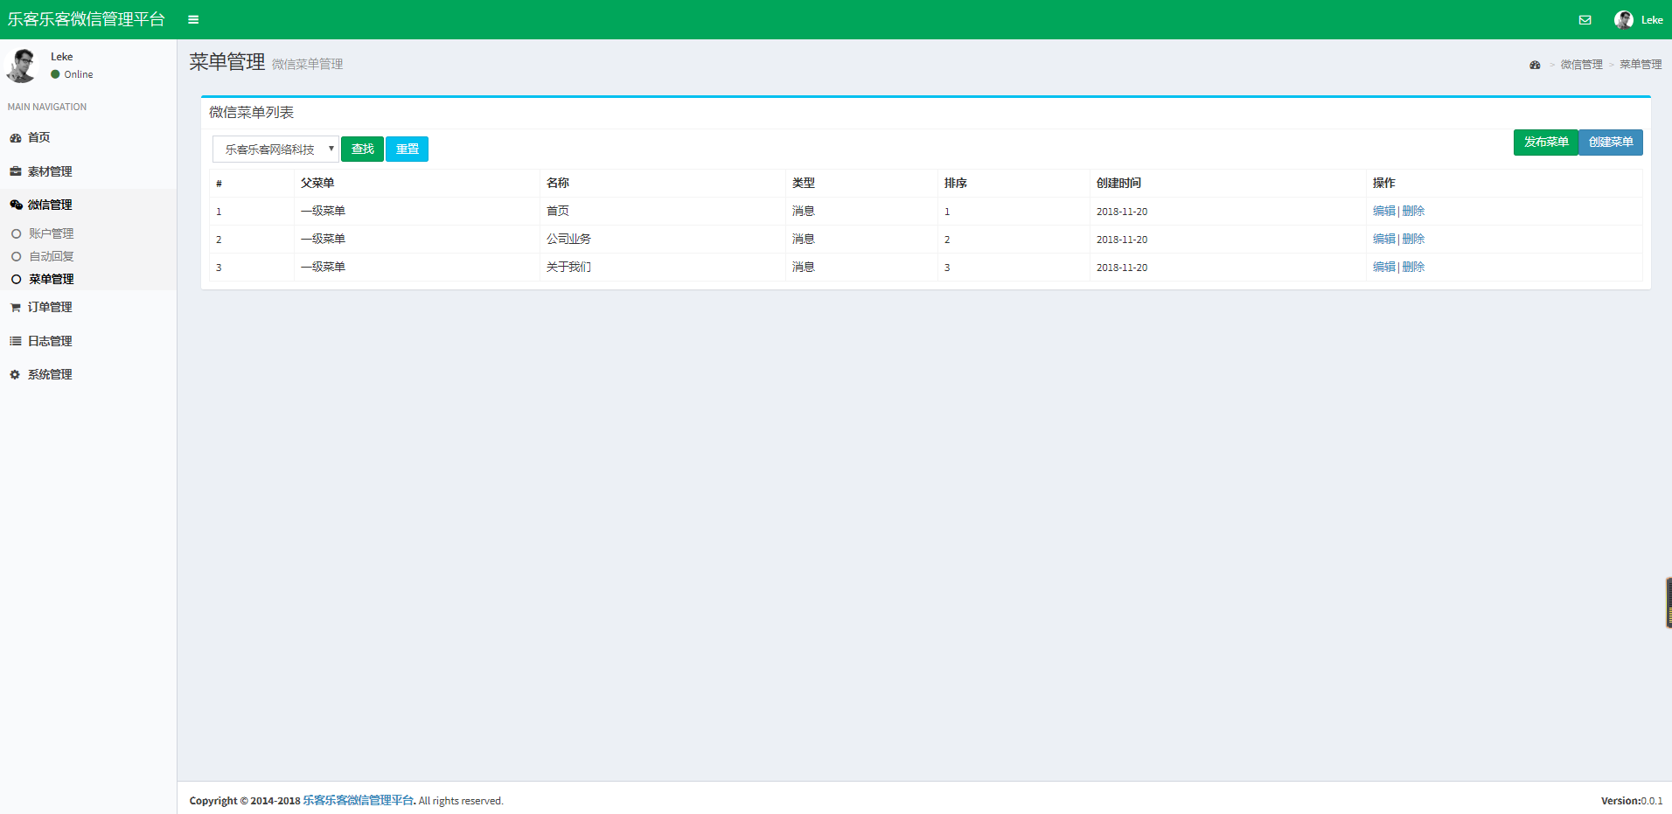This screenshot has height=814, width=1672.
Task: Expand the 首页 sidebar menu item
Action: [x=38, y=137]
